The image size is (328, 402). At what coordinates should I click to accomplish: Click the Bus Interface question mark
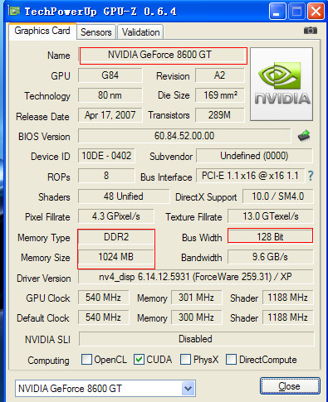tap(311, 176)
